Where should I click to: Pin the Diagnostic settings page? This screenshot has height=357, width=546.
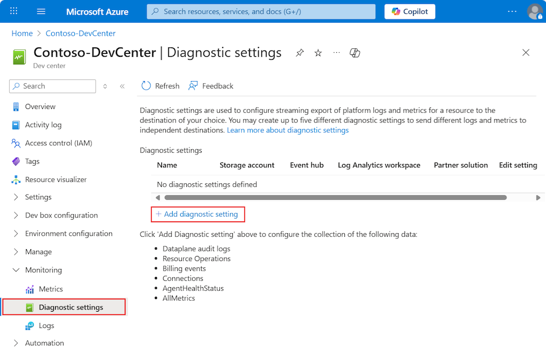point(299,52)
